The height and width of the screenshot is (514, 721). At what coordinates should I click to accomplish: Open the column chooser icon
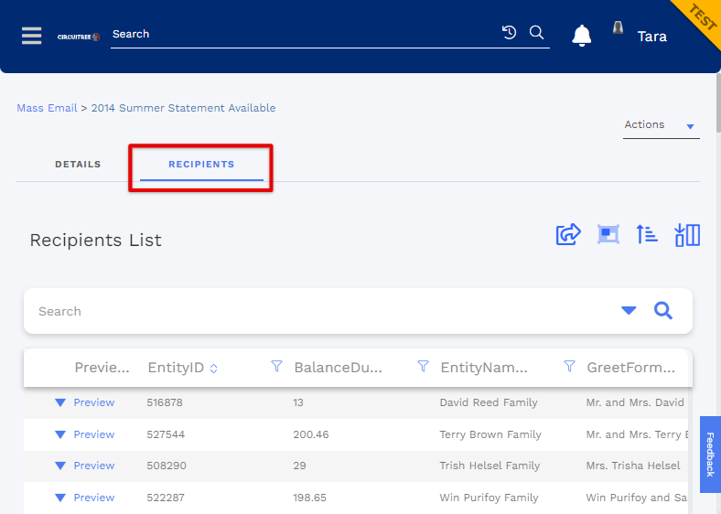[687, 235]
